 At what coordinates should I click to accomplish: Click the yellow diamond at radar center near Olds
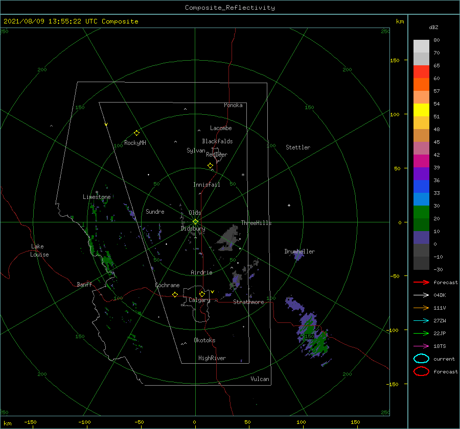point(195,222)
